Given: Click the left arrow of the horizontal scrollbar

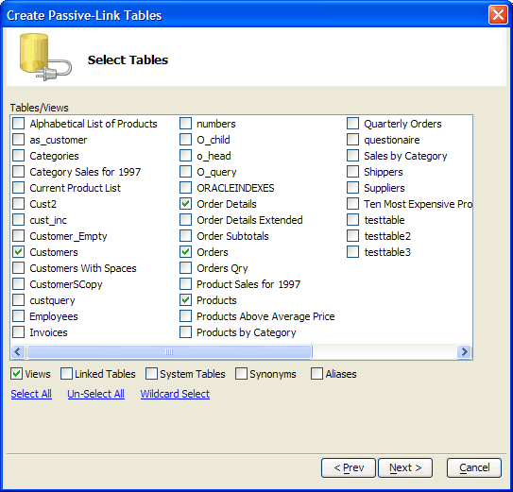Looking at the screenshot, I should [18, 352].
